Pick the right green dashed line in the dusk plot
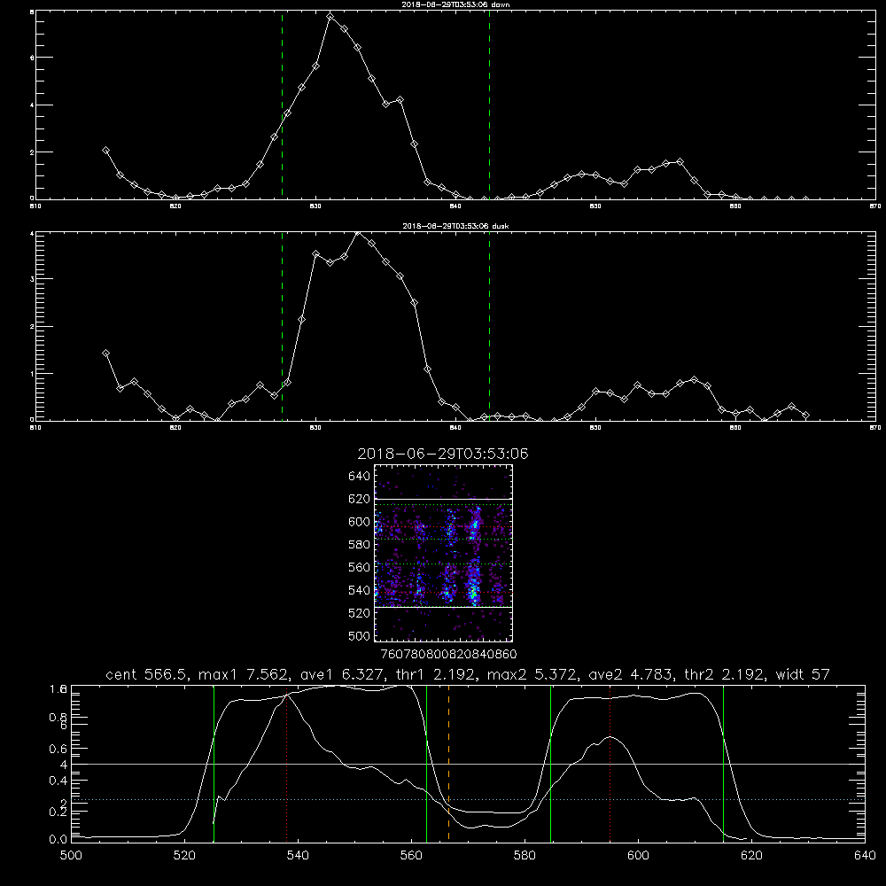Image resolution: width=886 pixels, height=886 pixels. (x=489, y=326)
